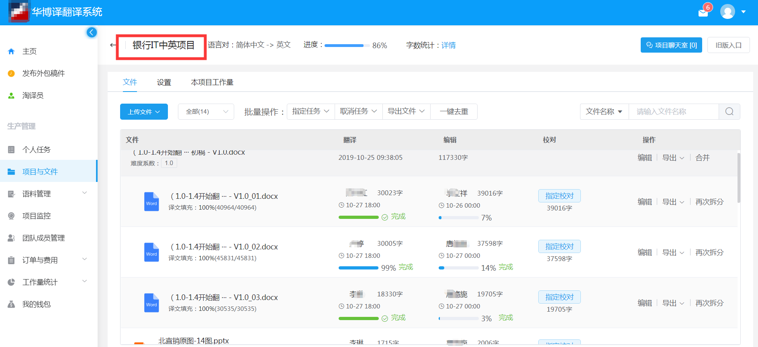The height and width of the screenshot is (347, 758).
Task: Click the 项目聊天室 button
Action: click(671, 45)
